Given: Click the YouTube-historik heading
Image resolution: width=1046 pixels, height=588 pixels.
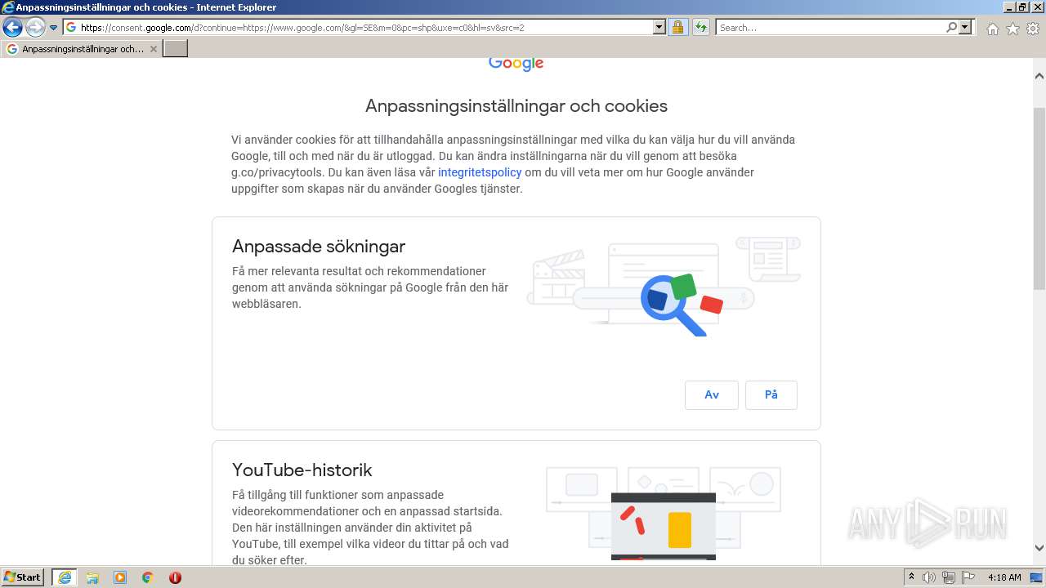Looking at the screenshot, I should [302, 470].
